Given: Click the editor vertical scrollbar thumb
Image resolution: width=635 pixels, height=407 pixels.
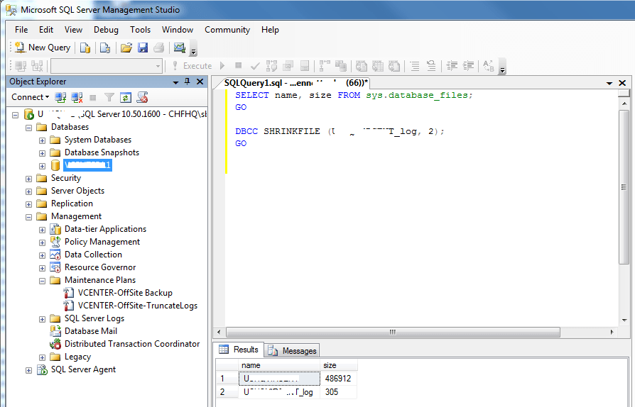Looking at the screenshot, I should pyautogui.click(x=624, y=186).
